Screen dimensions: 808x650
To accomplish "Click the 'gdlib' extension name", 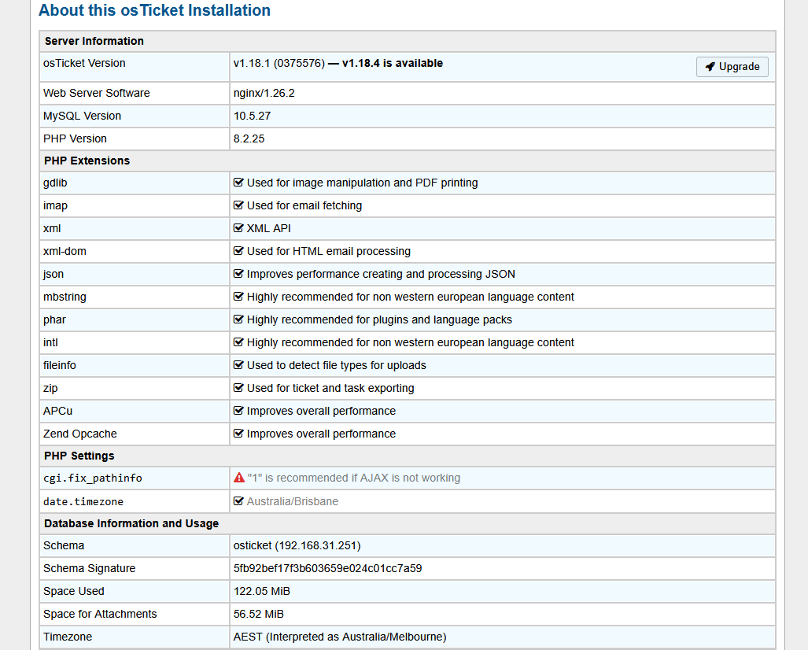I will 55,183.
